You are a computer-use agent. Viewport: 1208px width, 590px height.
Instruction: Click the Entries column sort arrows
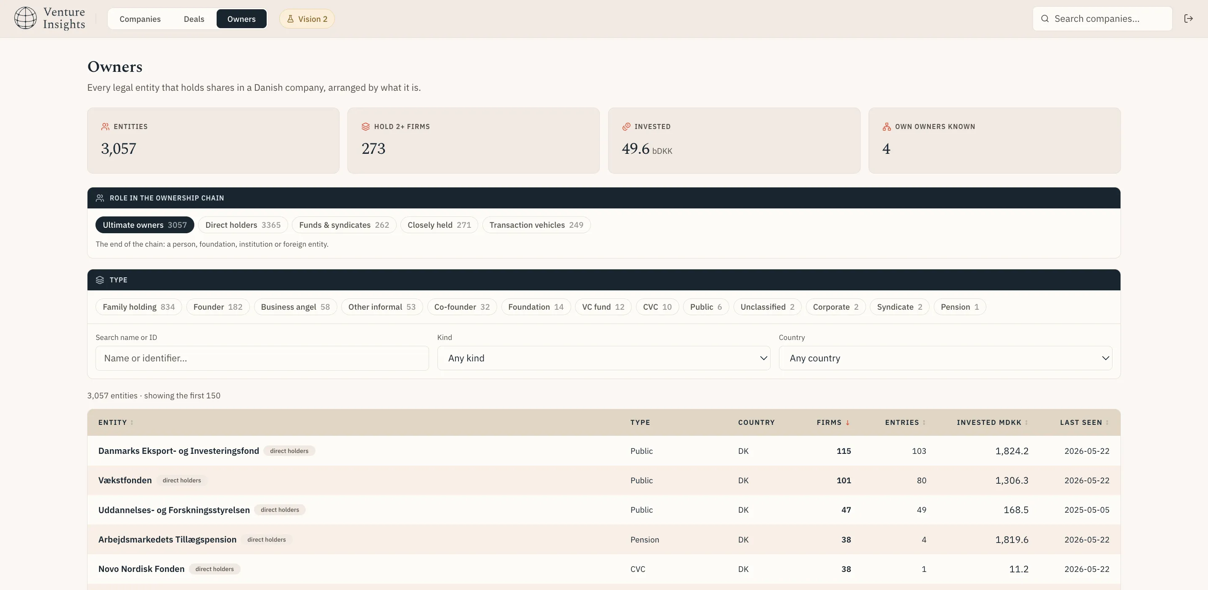(x=924, y=423)
